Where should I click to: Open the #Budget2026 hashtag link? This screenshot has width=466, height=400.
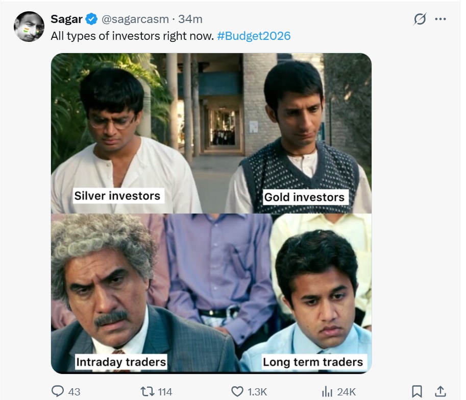coord(254,36)
